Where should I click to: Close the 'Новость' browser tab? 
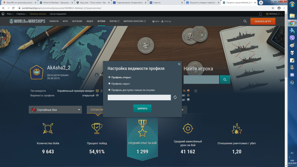182,3
